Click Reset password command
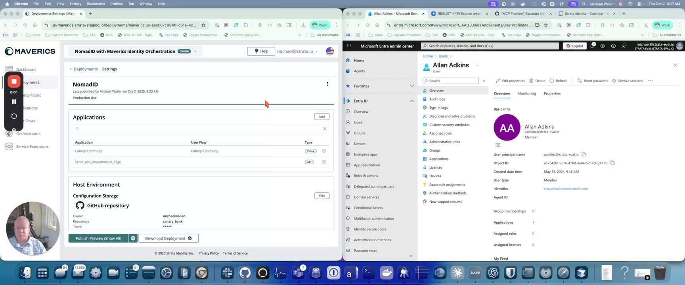Image resolution: width=685 pixels, height=285 pixels. (592, 81)
